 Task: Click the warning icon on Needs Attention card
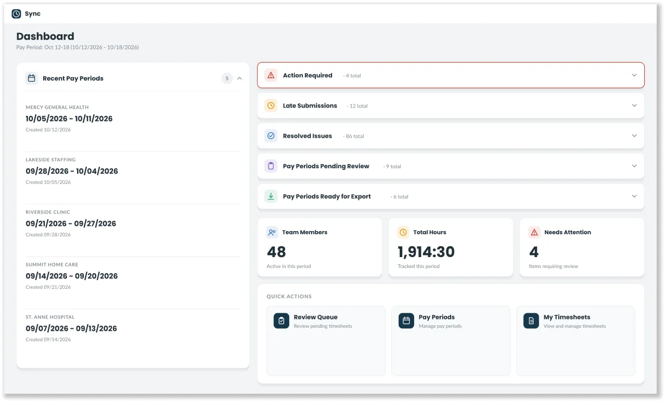coord(534,232)
